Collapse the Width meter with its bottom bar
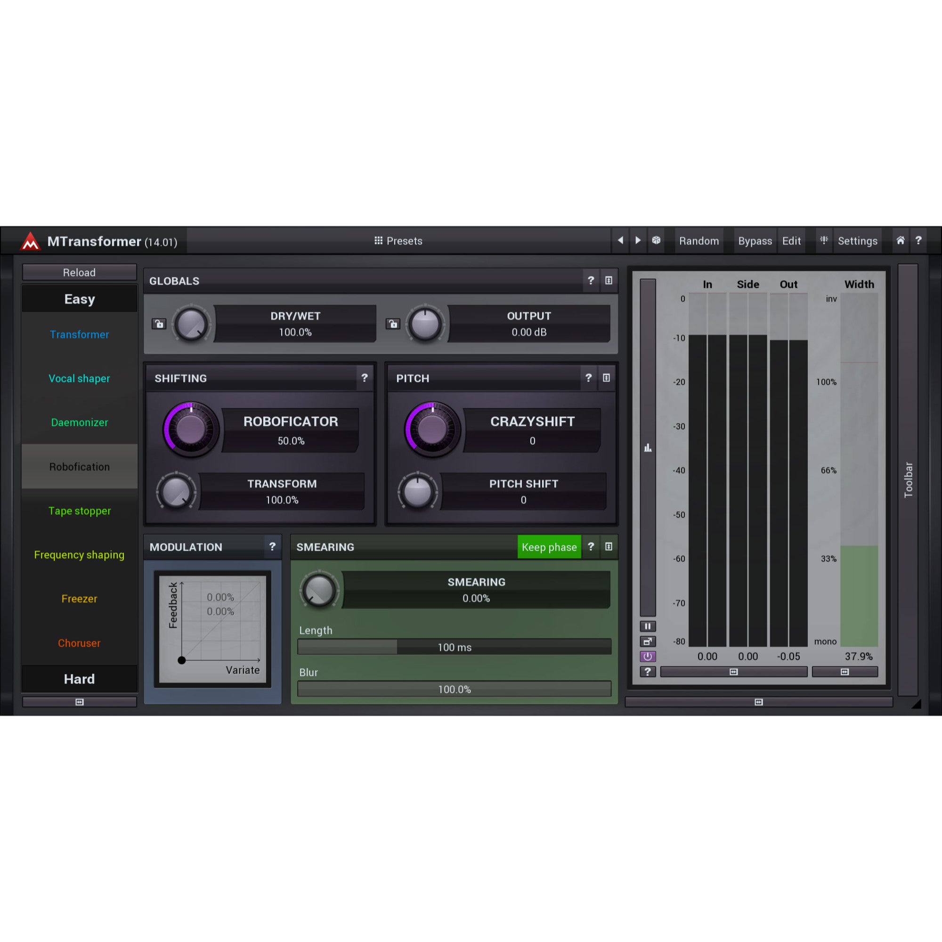 pyautogui.click(x=845, y=672)
